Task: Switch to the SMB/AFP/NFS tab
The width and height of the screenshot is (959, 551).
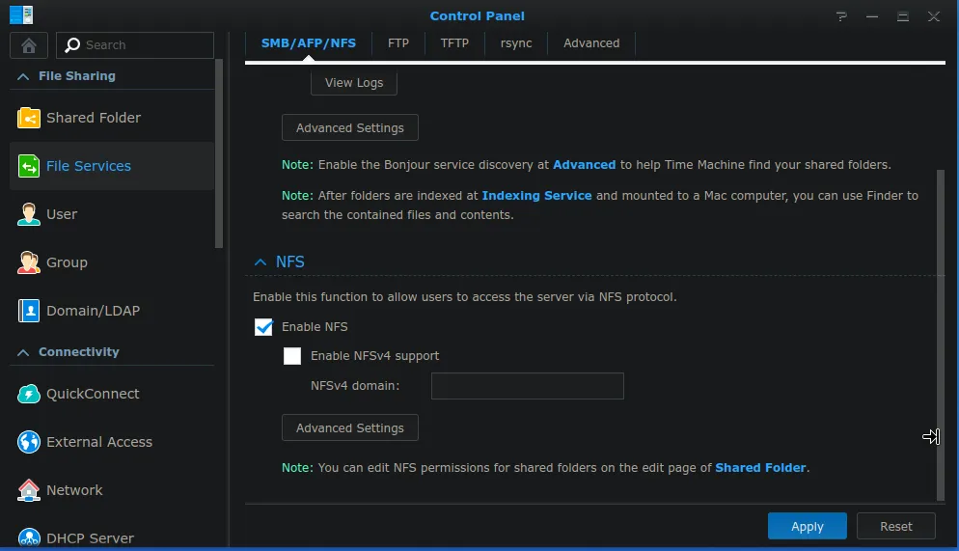Action: 309,43
